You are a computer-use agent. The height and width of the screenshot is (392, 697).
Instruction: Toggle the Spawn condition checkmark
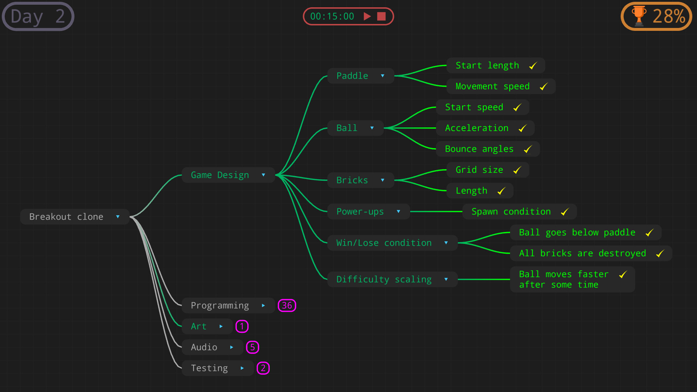pos(564,212)
